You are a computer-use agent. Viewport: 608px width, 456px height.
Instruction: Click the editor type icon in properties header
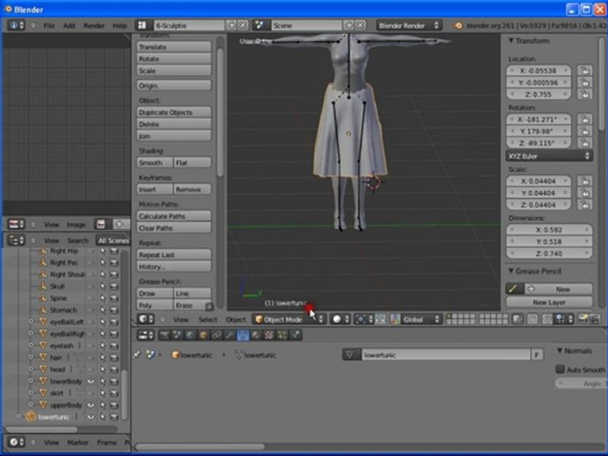point(145,335)
